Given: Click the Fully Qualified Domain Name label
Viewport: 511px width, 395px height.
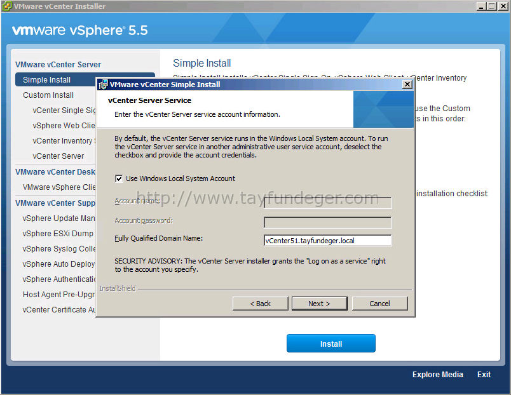Looking at the screenshot, I should (159, 238).
